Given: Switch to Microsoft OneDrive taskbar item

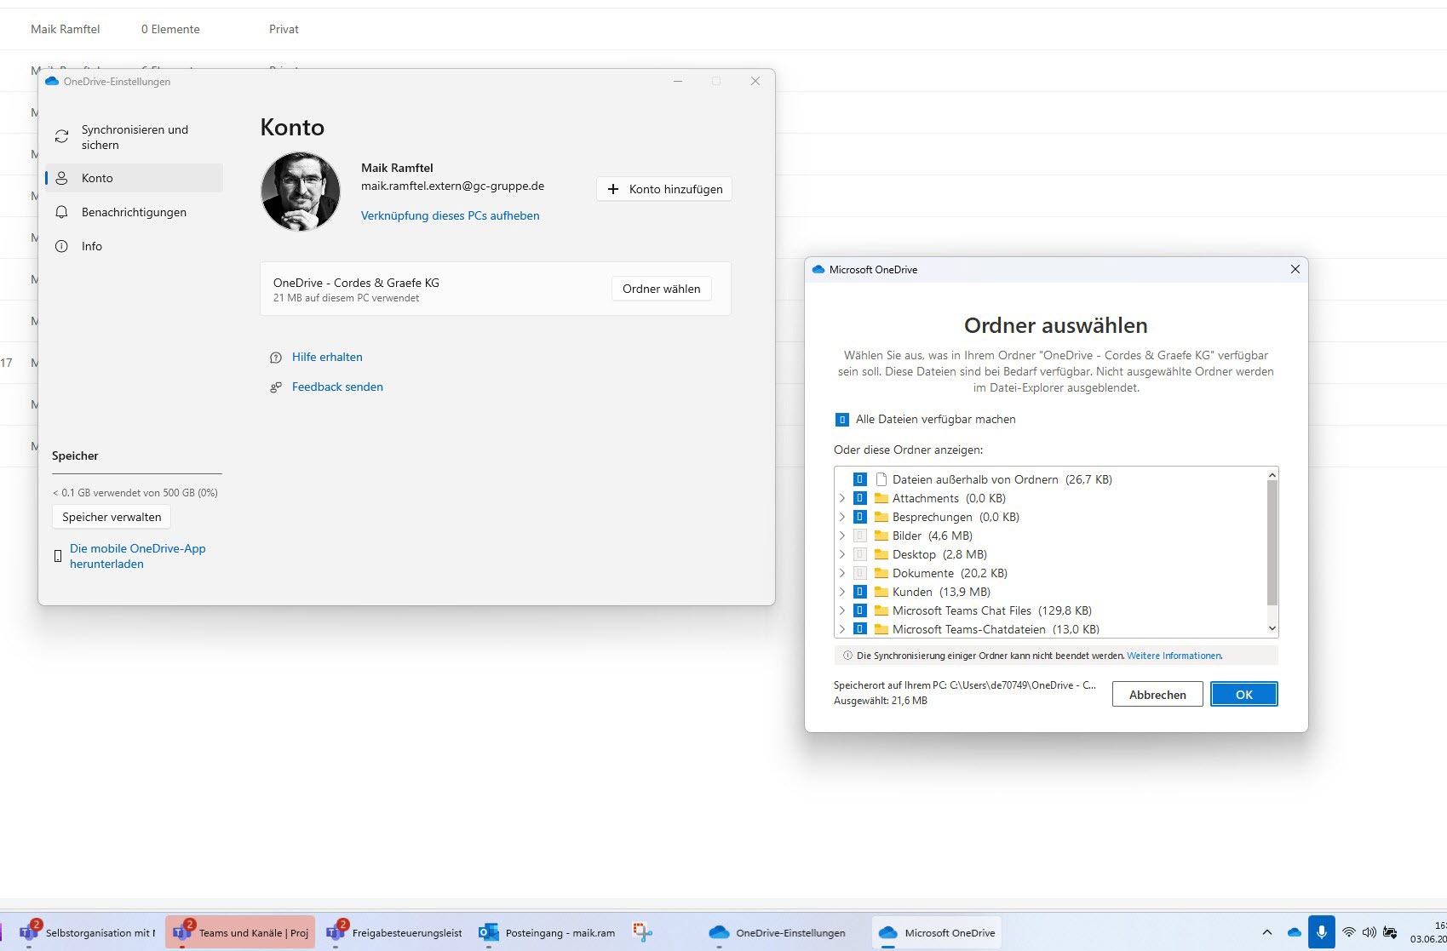Looking at the screenshot, I should 937,932.
